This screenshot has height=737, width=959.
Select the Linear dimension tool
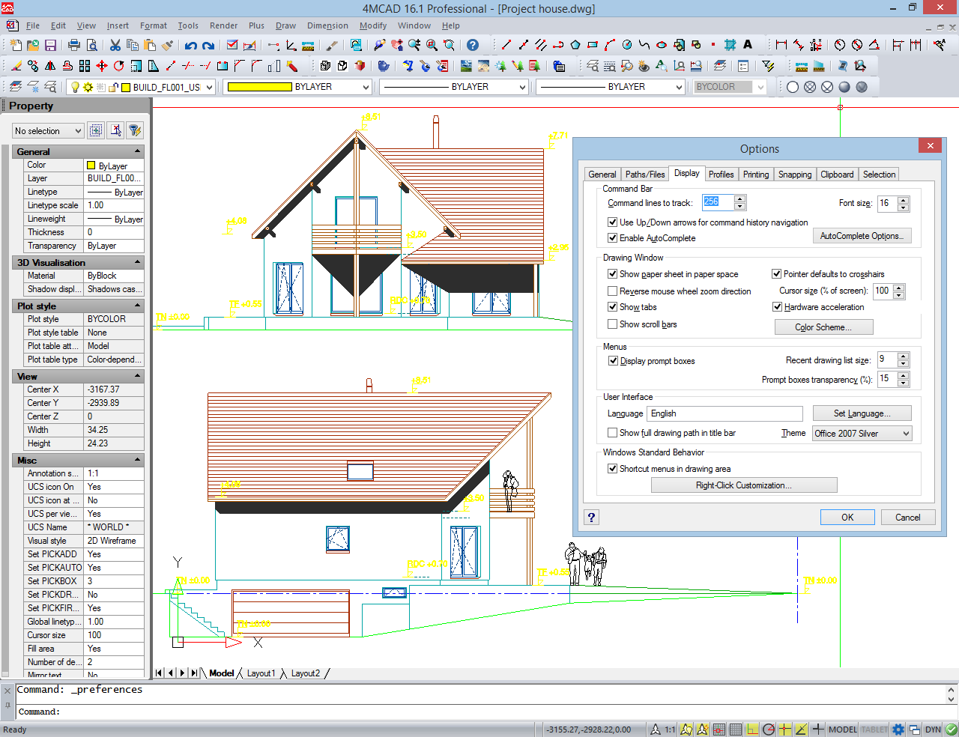pos(781,45)
